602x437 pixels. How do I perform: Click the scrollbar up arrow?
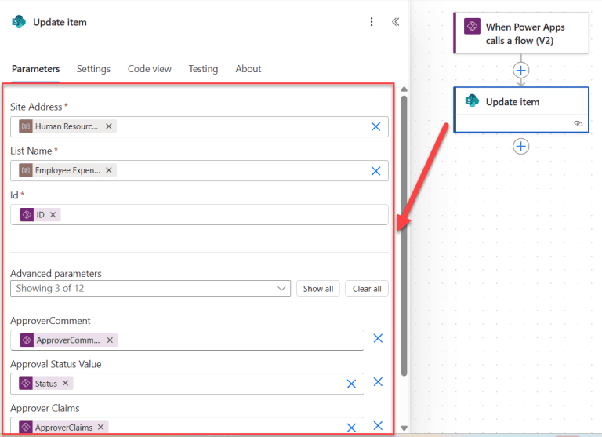pos(404,89)
